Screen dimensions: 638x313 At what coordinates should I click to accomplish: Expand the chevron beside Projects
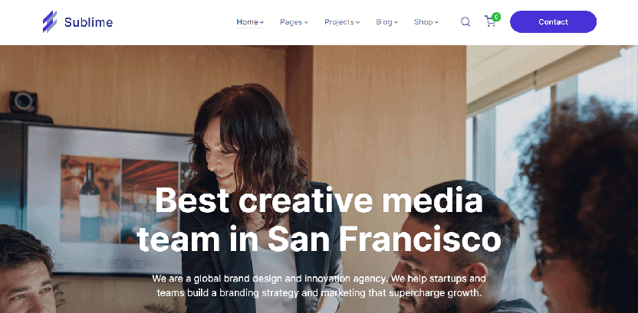[x=357, y=22]
